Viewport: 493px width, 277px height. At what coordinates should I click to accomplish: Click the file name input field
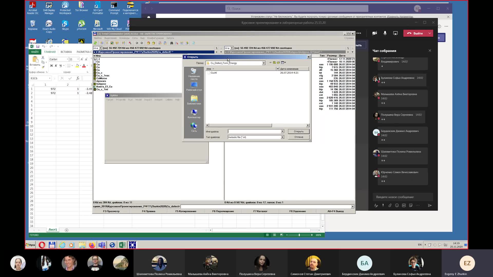point(254,131)
